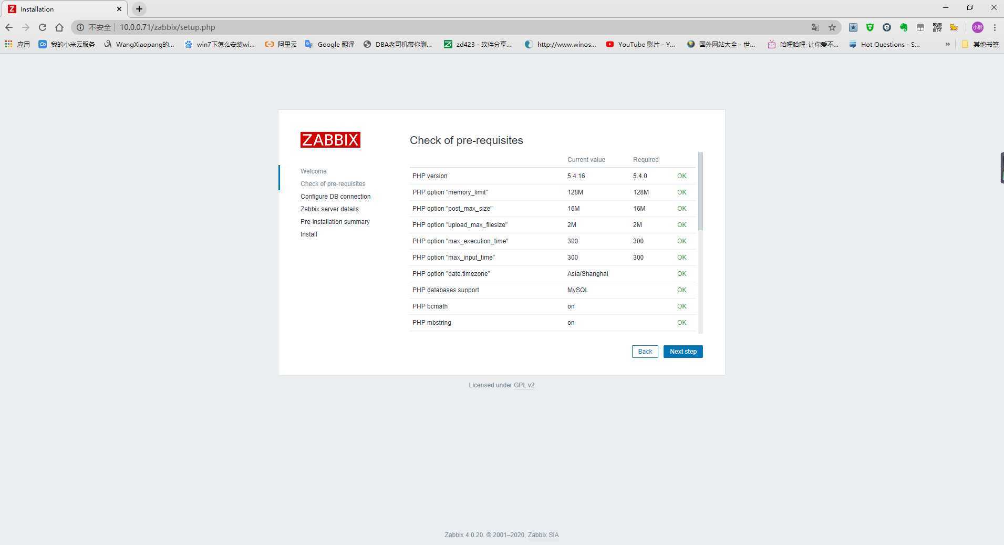Open the Zabbix SIA footer link

543,535
